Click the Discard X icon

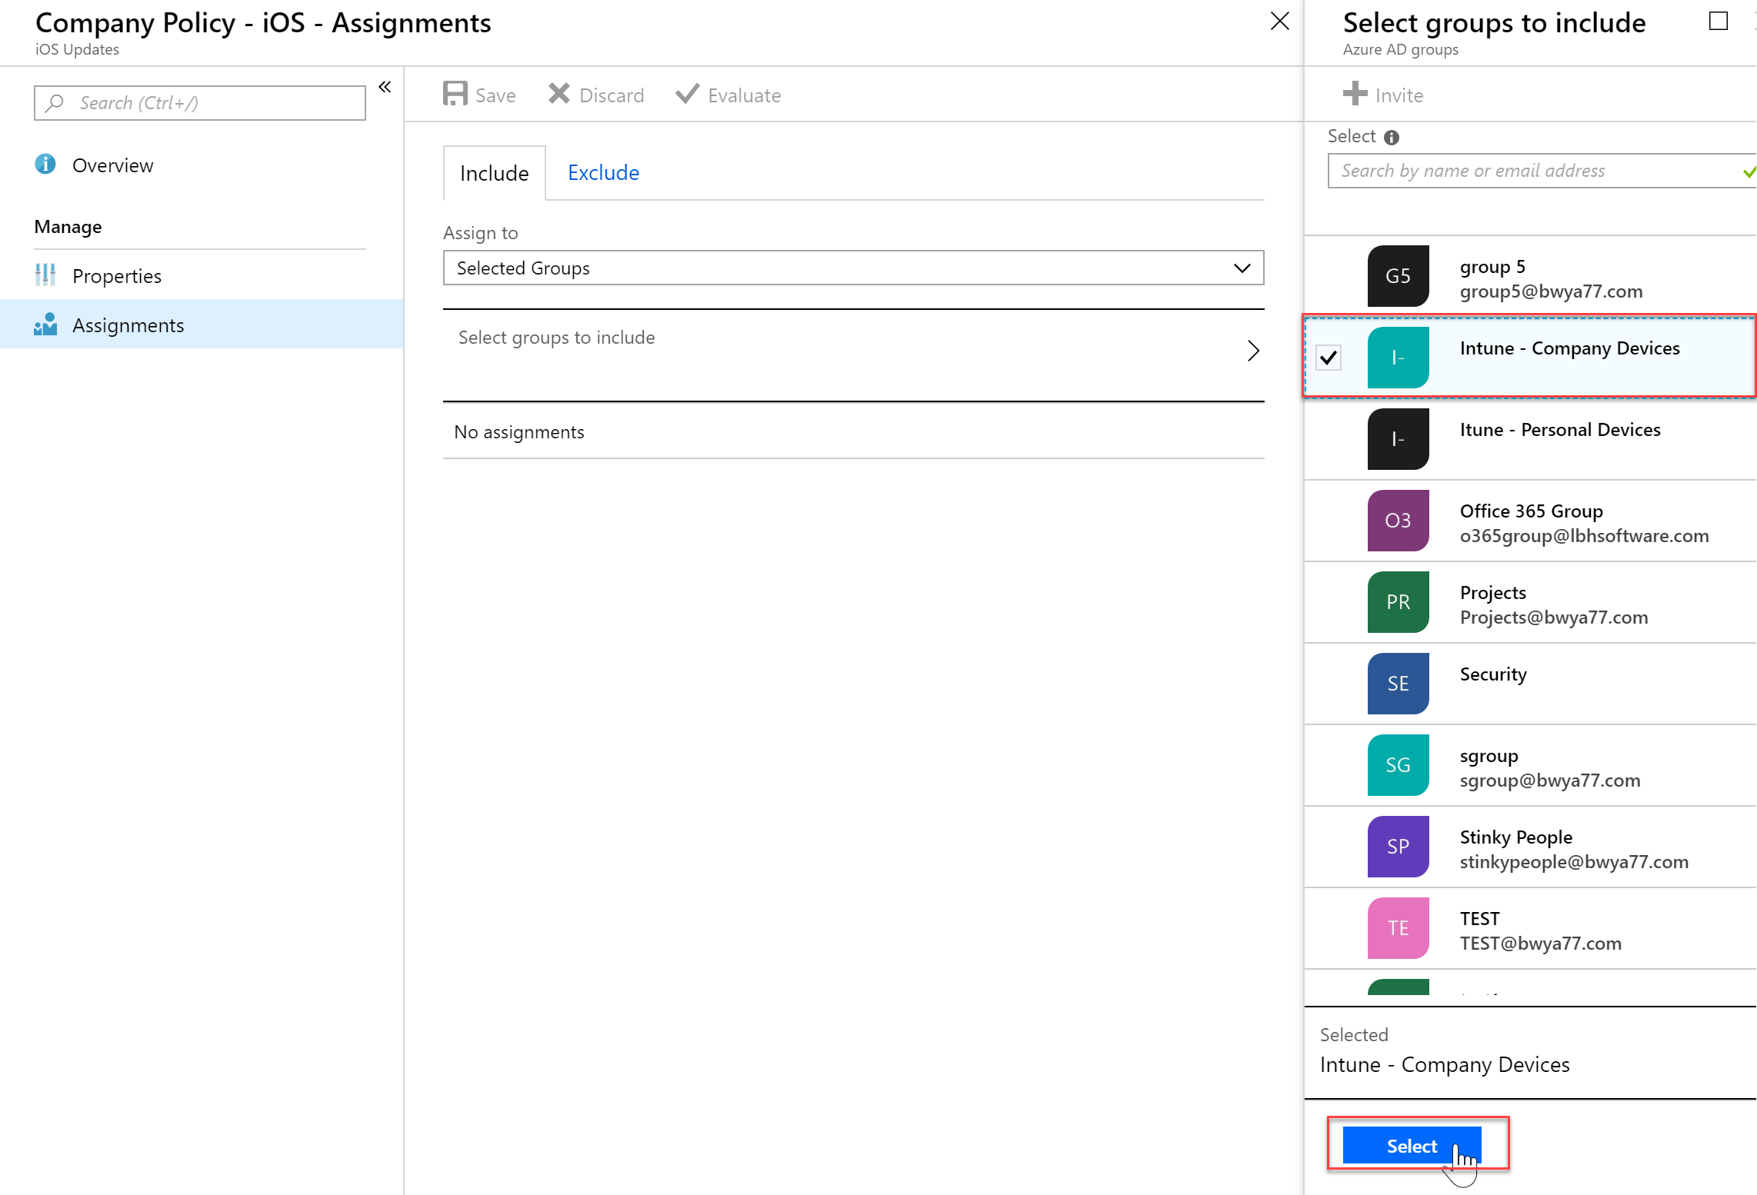tap(559, 94)
